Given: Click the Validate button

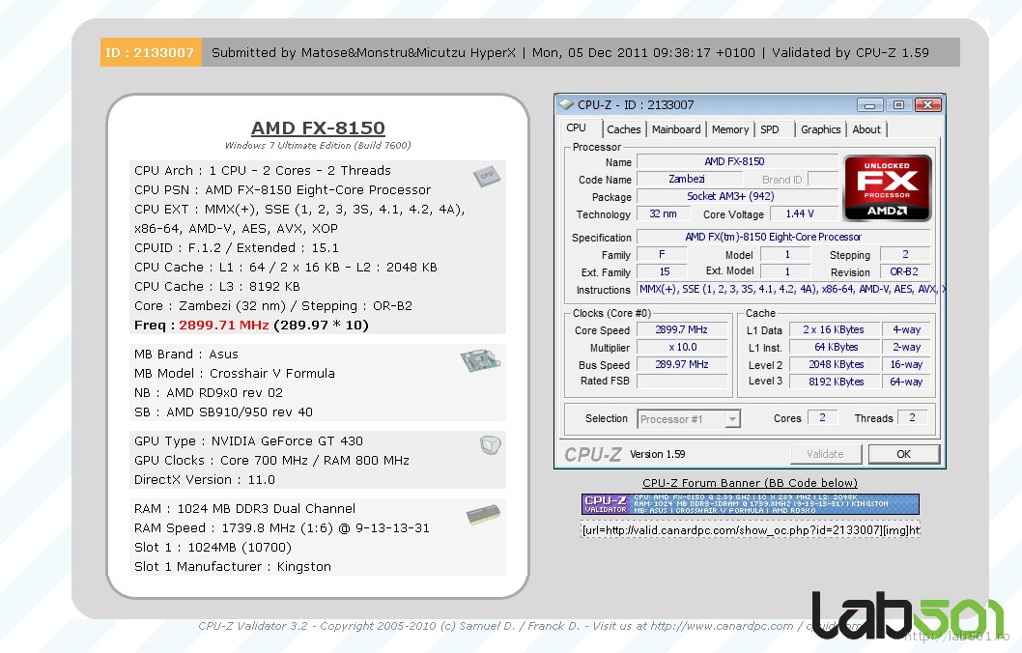Looking at the screenshot, I should click(x=826, y=454).
